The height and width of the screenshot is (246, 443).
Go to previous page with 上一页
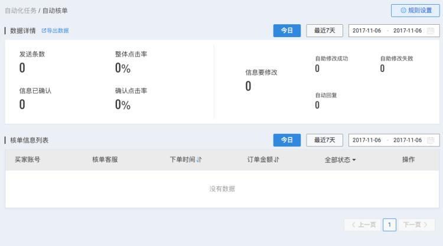tap(362, 225)
